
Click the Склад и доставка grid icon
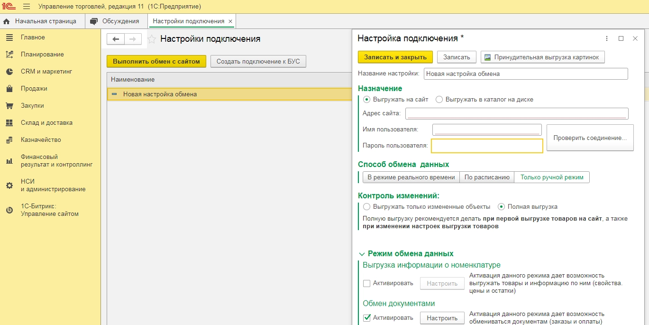point(9,123)
